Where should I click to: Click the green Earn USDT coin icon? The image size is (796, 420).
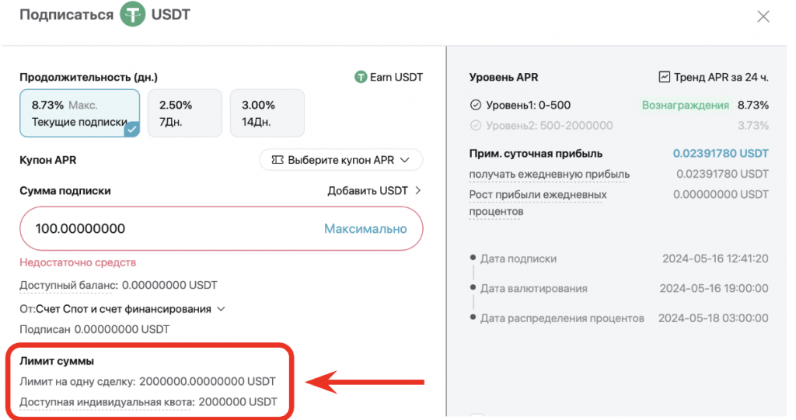point(360,77)
